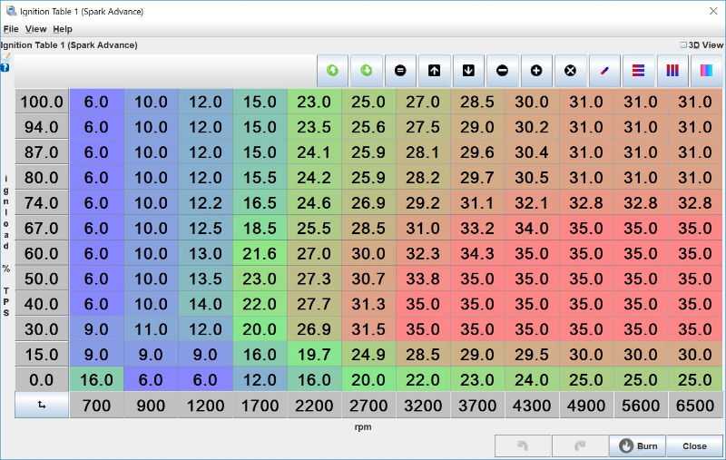This screenshot has width=726, height=460.
Task: Click the color gradient toolbar icon
Action: tap(706, 71)
